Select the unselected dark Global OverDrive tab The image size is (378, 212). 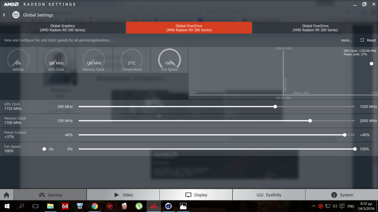point(315,28)
